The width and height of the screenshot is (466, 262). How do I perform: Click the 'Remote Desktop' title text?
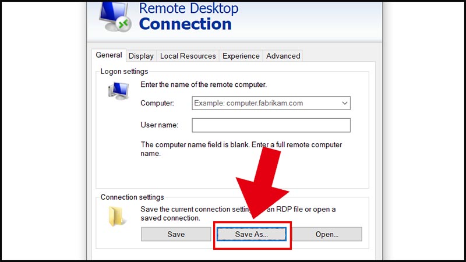tap(189, 8)
